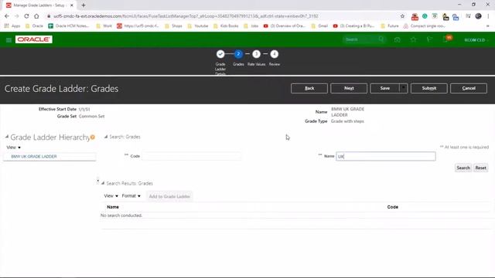Select BMW UK GRADE LADDER tree node
The image size is (495, 278).
34,156
